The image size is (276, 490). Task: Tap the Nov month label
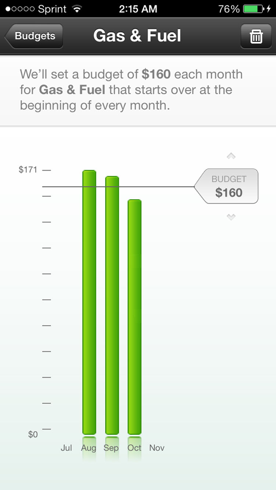[x=157, y=448]
